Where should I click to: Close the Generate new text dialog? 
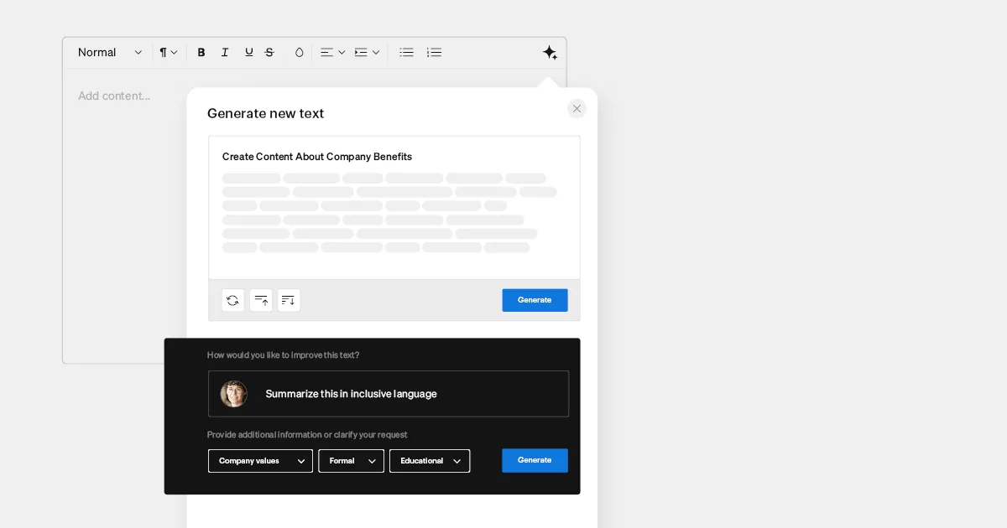coord(577,108)
